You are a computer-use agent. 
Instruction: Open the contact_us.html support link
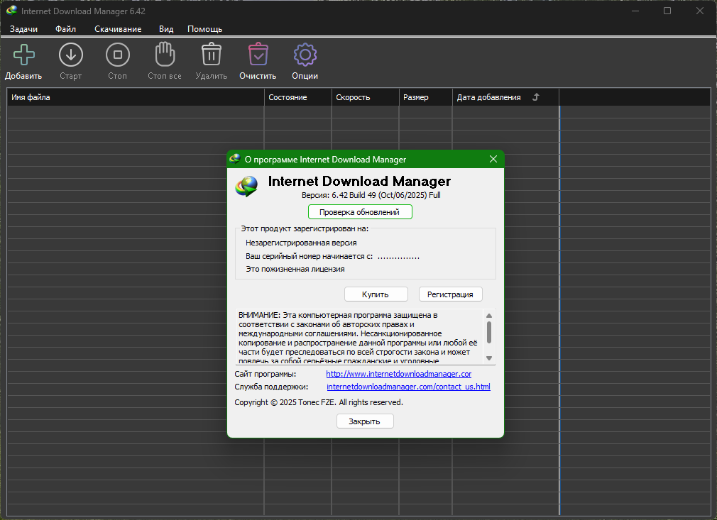coord(408,387)
